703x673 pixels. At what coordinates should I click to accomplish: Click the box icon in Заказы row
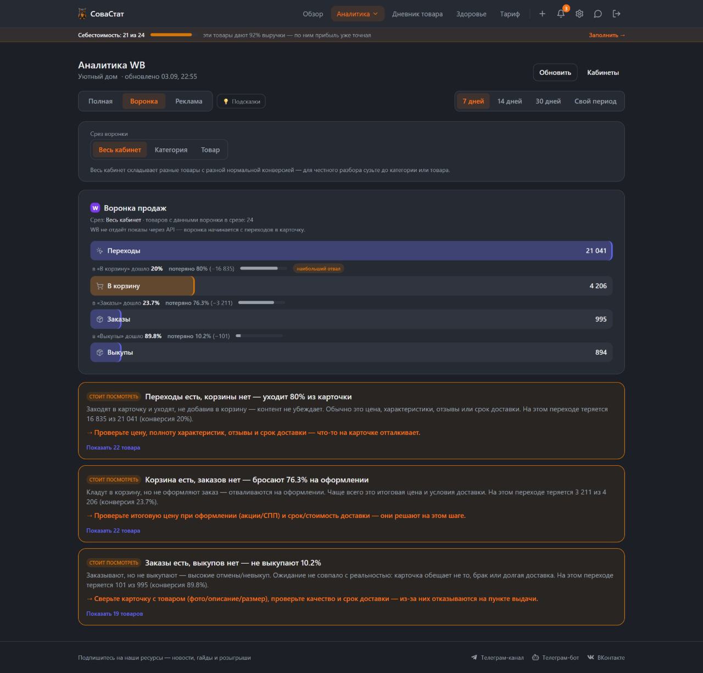[99, 319]
